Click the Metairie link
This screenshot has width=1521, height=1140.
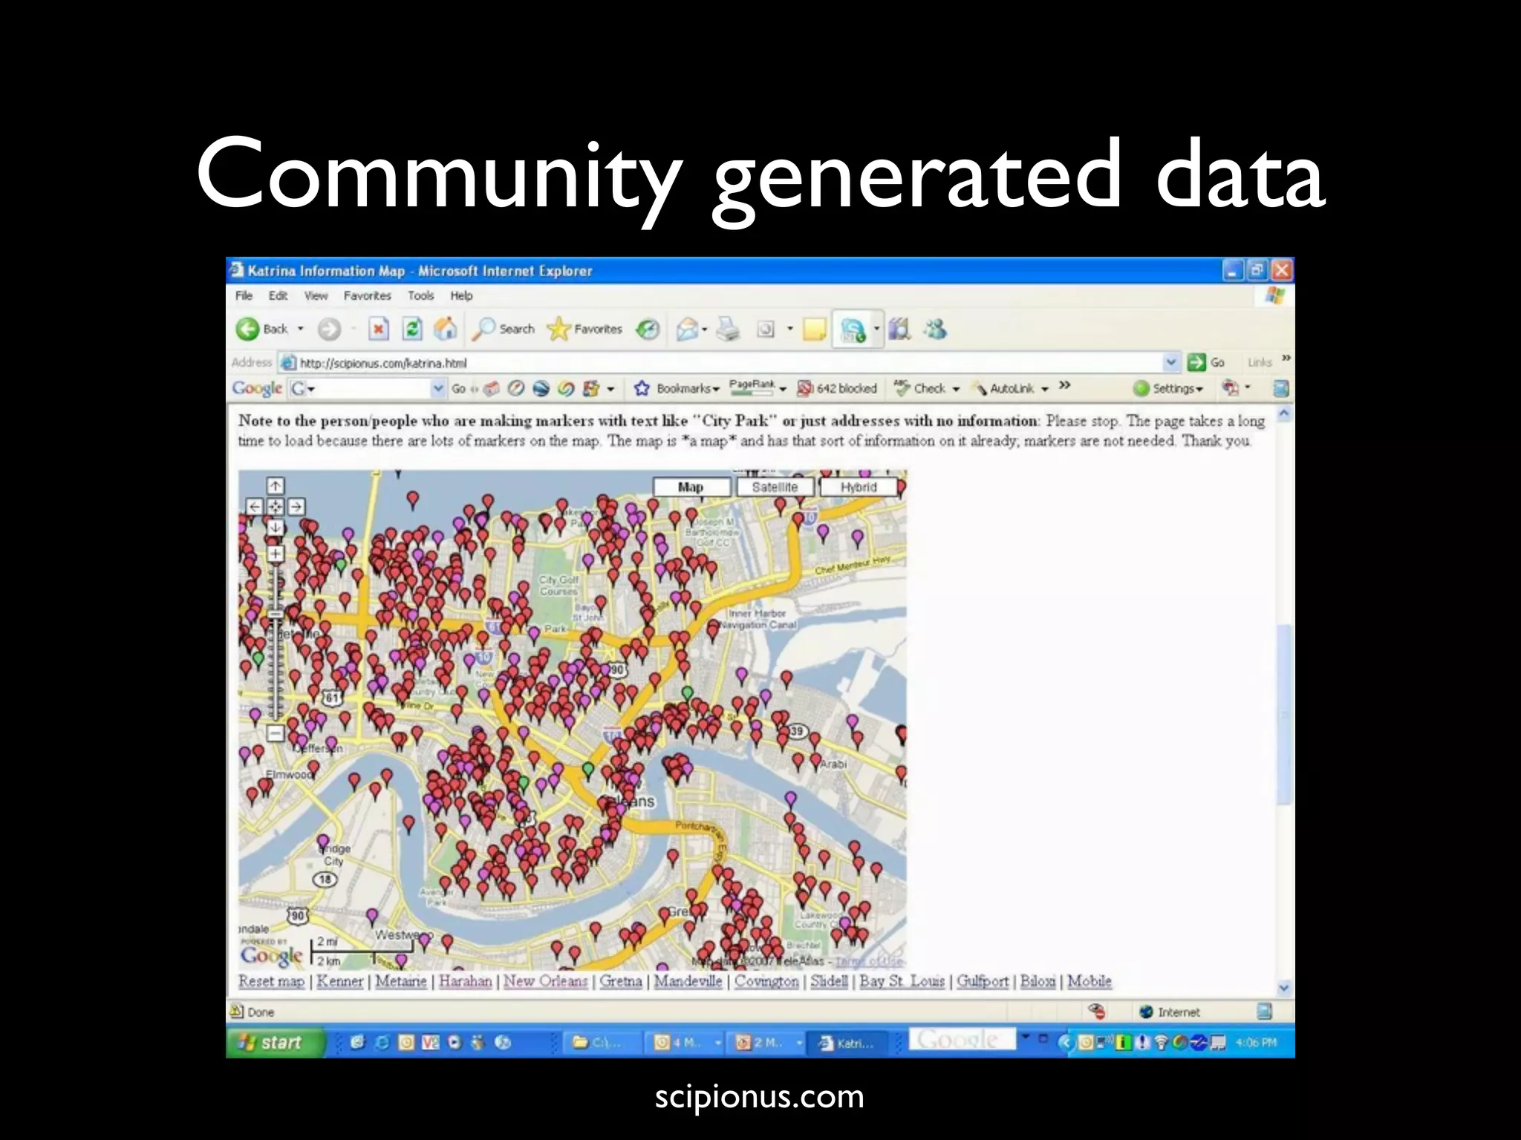[401, 981]
